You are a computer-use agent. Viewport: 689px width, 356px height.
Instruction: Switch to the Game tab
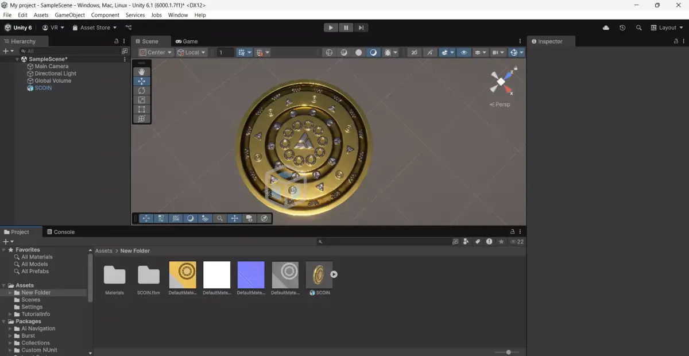tap(187, 41)
